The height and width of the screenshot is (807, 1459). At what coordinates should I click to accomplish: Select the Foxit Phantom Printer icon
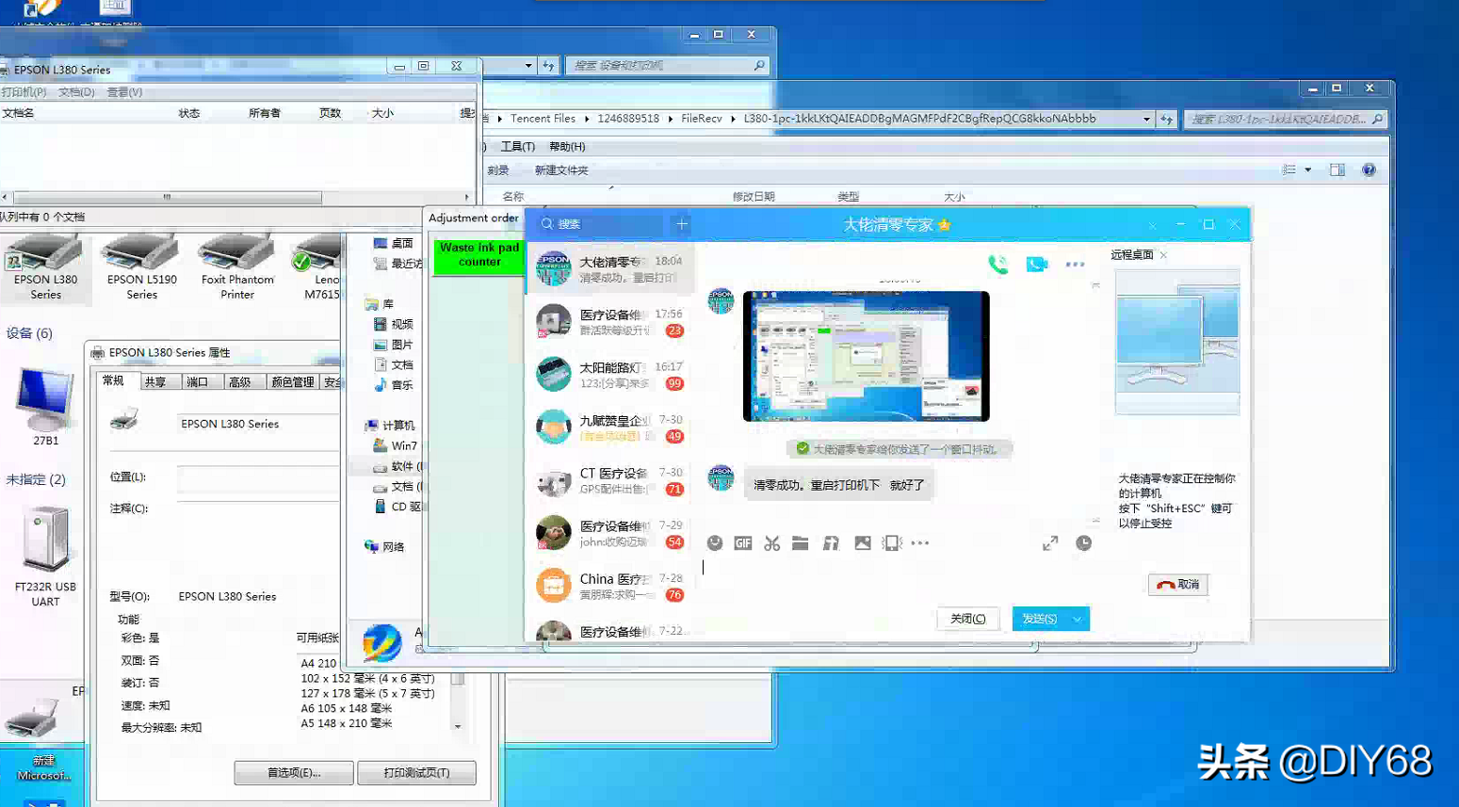pyautogui.click(x=237, y=266)
